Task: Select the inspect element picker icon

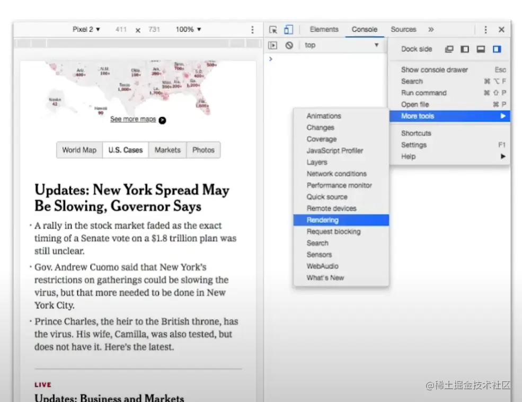Action: [x=273, y=30]
